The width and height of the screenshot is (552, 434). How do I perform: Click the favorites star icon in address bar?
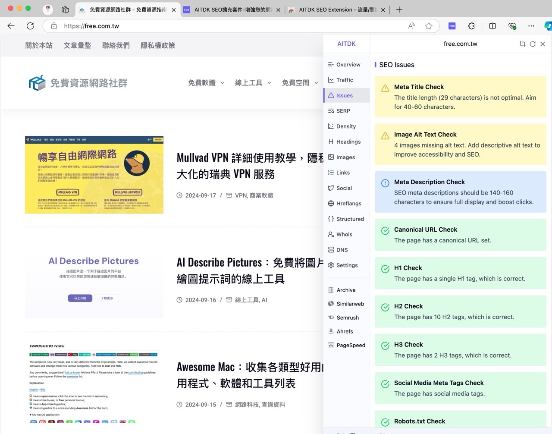click(429, 26)
